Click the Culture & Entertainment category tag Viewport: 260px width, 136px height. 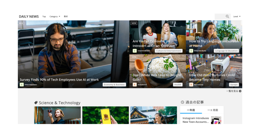(x=169, y=51)
